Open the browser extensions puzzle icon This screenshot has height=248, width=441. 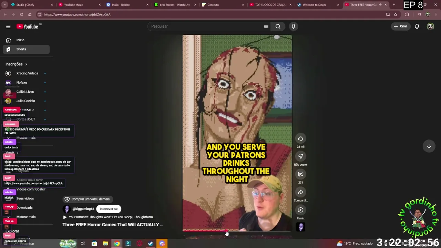click(x=407, y=14)
